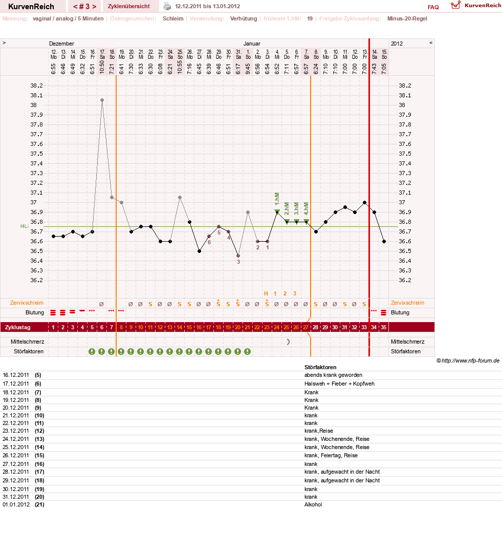Click the 4.hM green triangle marker
This screenshot has width=502, height=551.
pos(306,221)
